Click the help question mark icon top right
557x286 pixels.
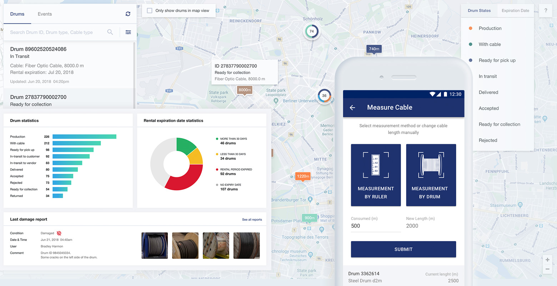(x=546, y=11)
